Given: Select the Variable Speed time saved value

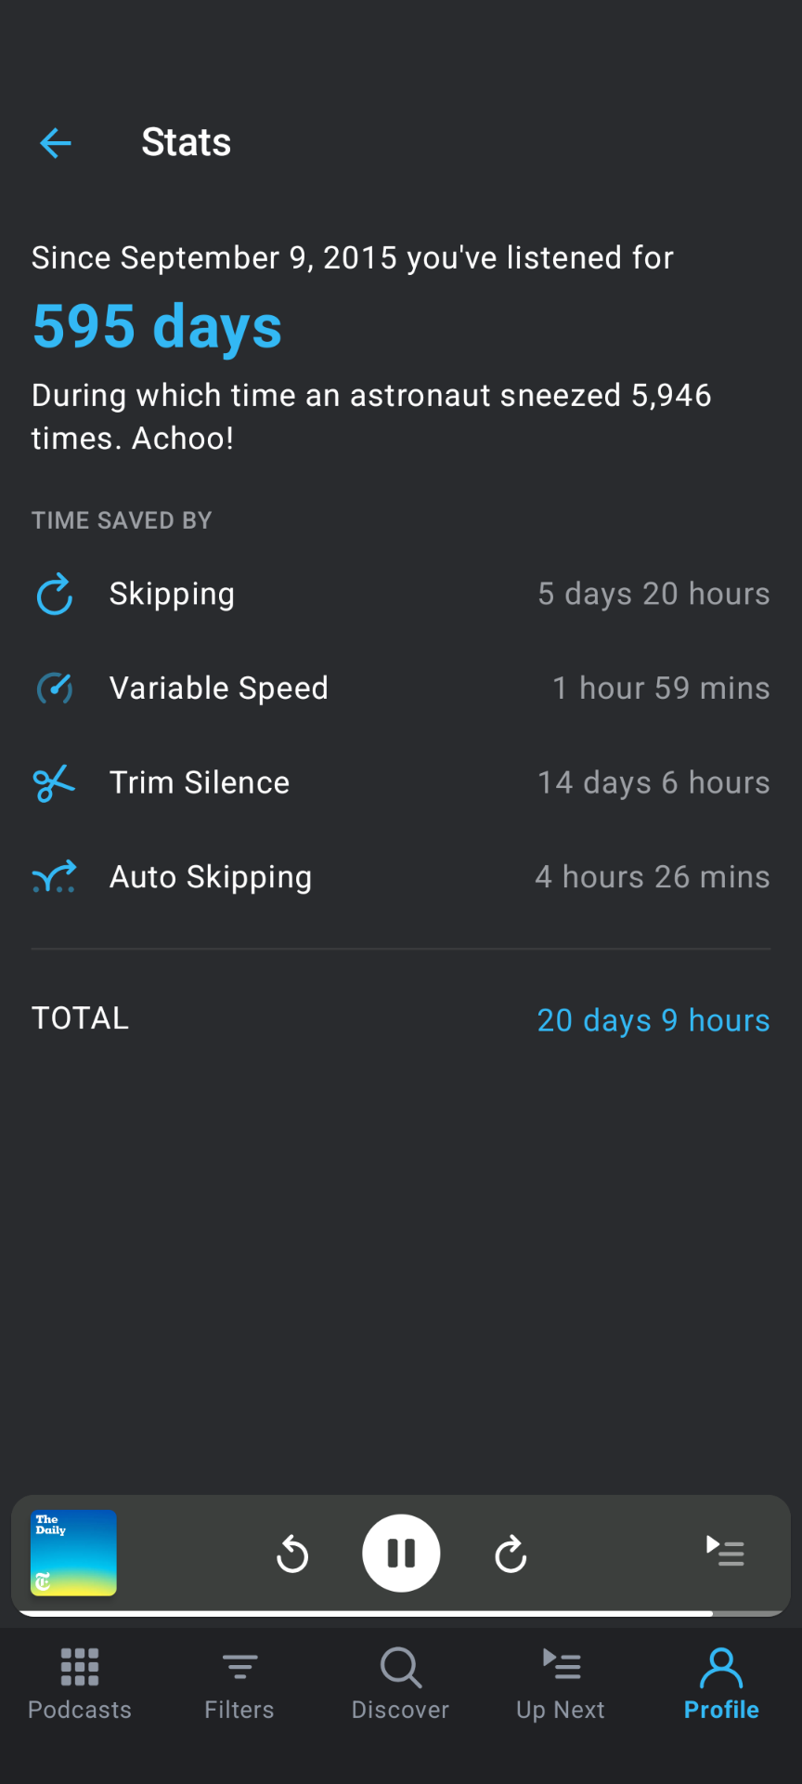Looking at the screenshot, I should pos(661,689).
